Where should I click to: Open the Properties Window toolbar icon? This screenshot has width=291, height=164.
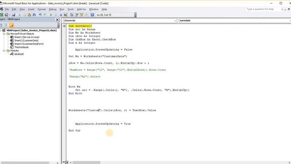tap(76, 15)
